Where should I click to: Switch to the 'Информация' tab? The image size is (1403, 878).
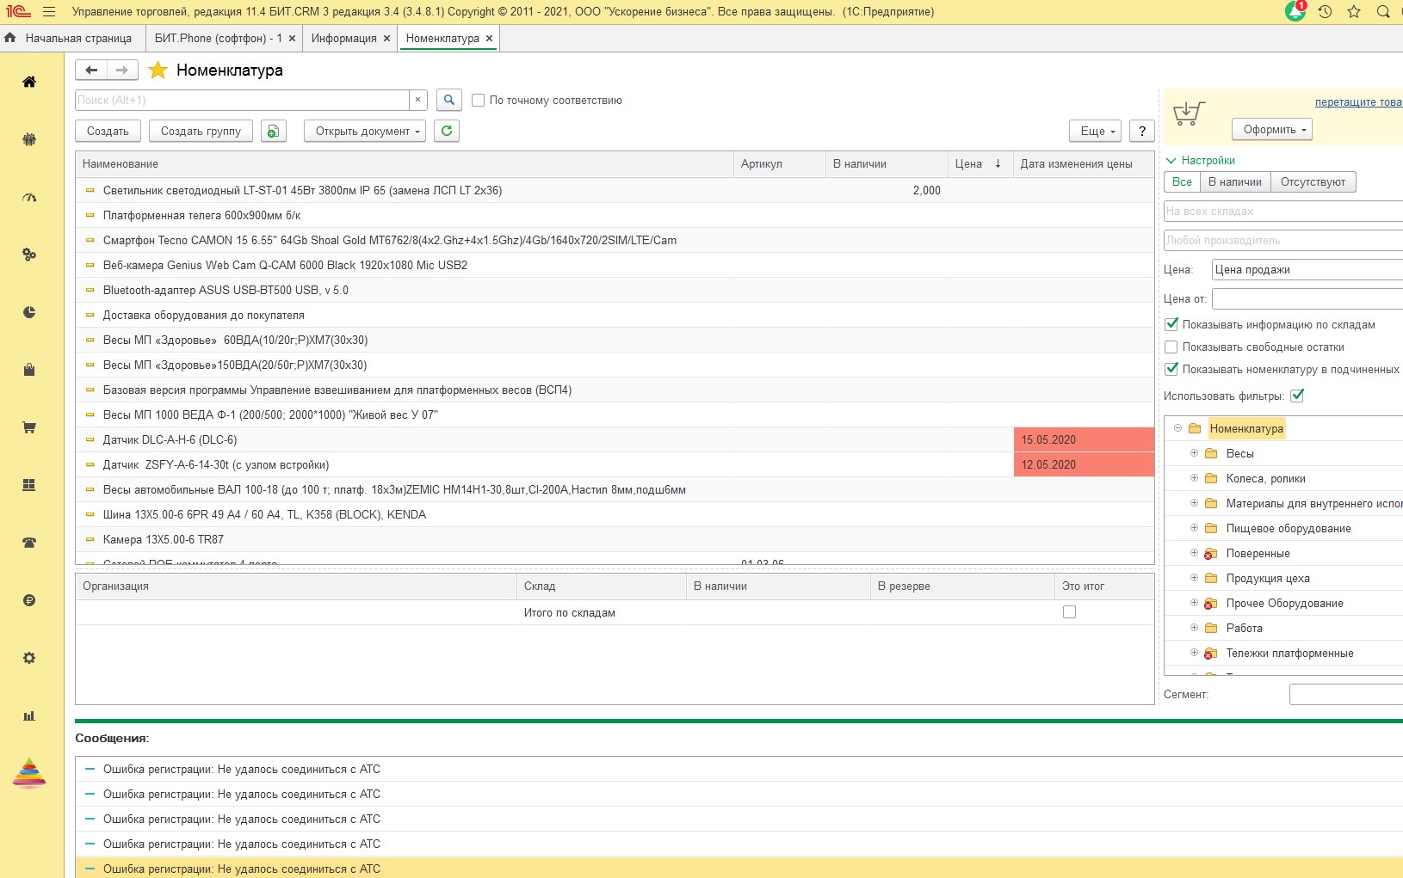(x=343, y=39)
